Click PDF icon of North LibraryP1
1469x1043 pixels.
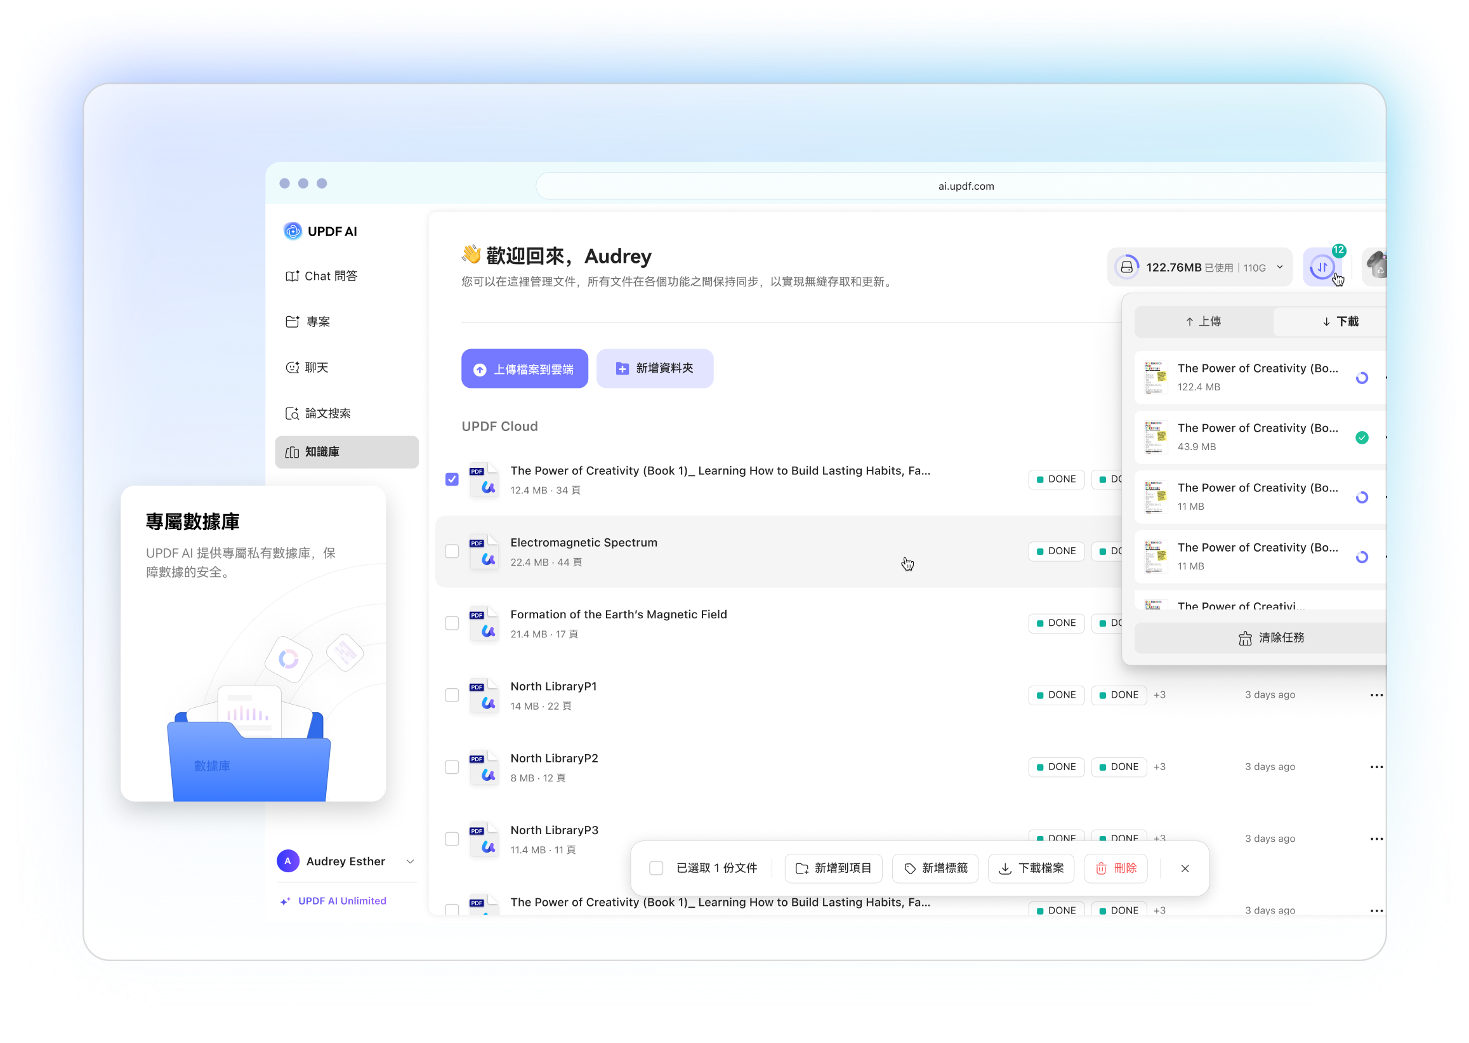(x=484, y=695)
